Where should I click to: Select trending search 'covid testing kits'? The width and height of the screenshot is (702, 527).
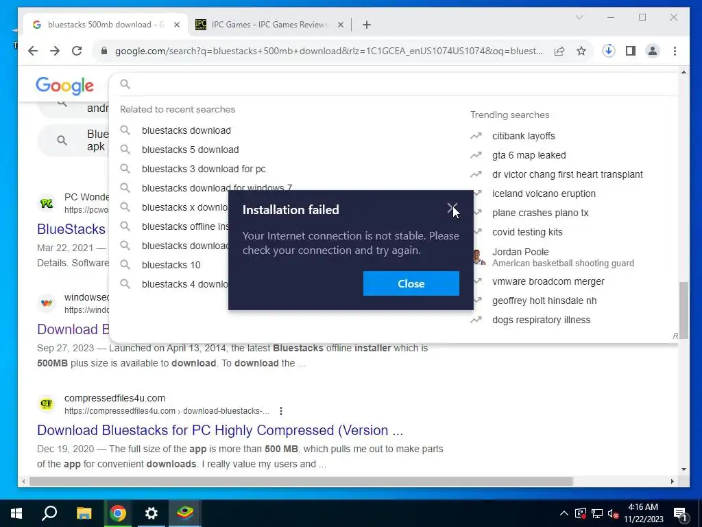pos(527,232)
